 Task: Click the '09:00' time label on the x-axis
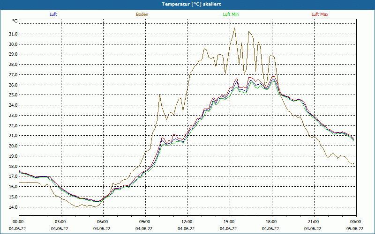coord(145,222)
